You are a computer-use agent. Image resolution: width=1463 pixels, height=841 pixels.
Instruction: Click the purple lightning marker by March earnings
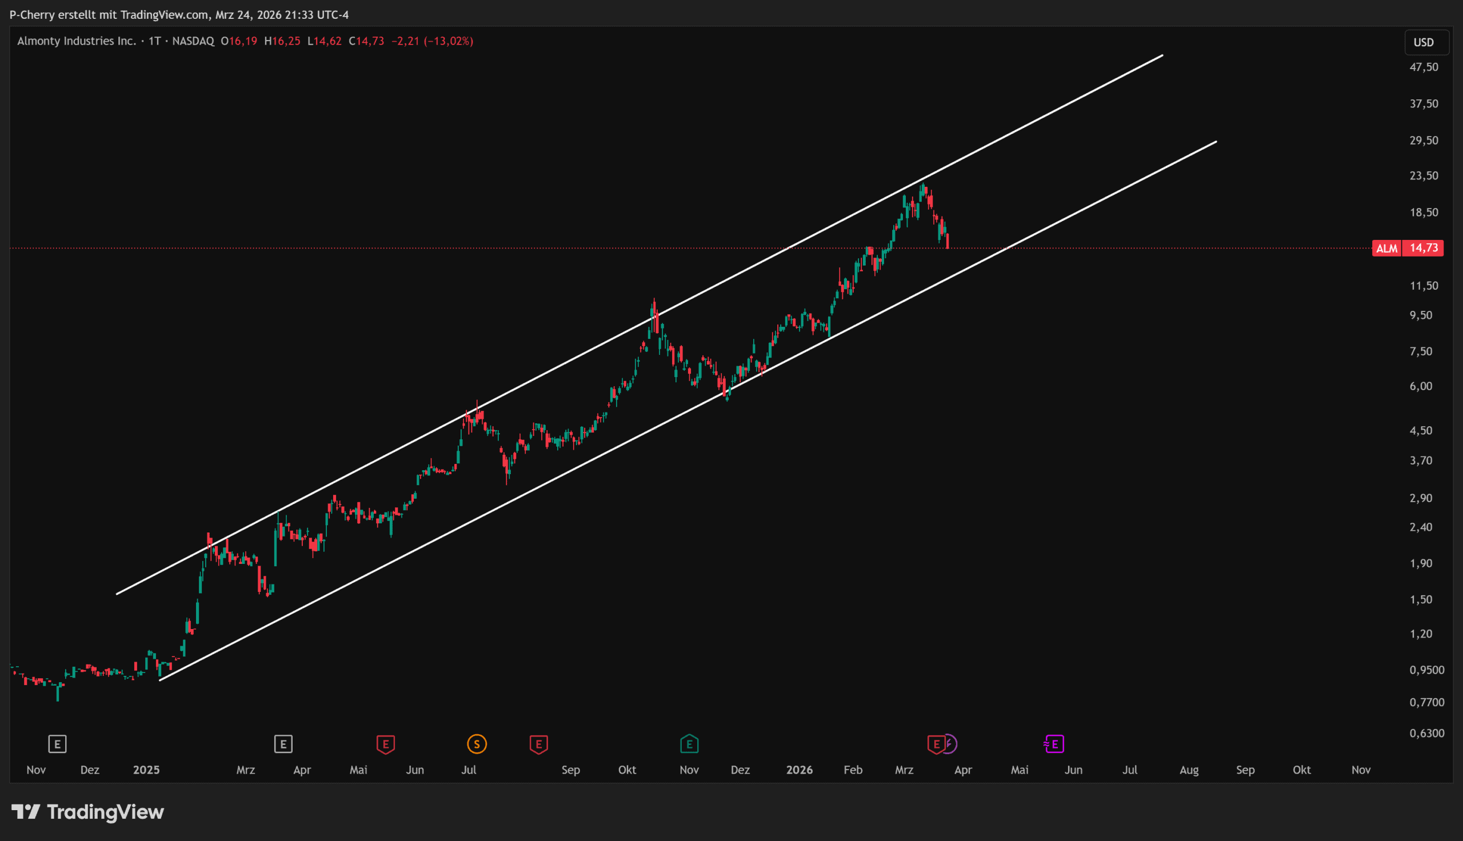952,744
